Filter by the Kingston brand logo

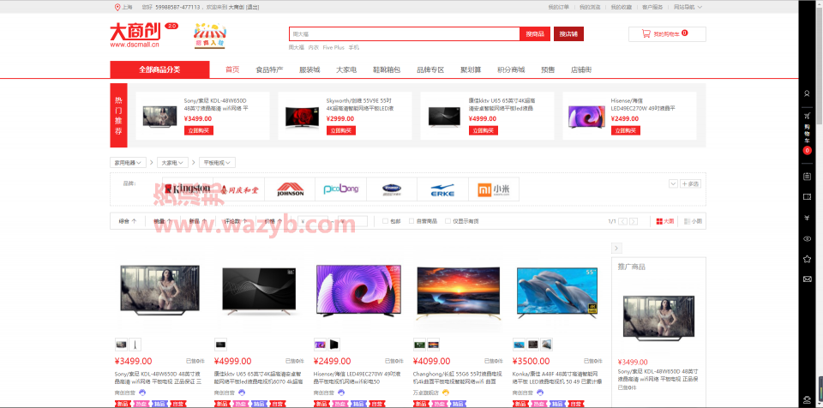click(188, 189)
